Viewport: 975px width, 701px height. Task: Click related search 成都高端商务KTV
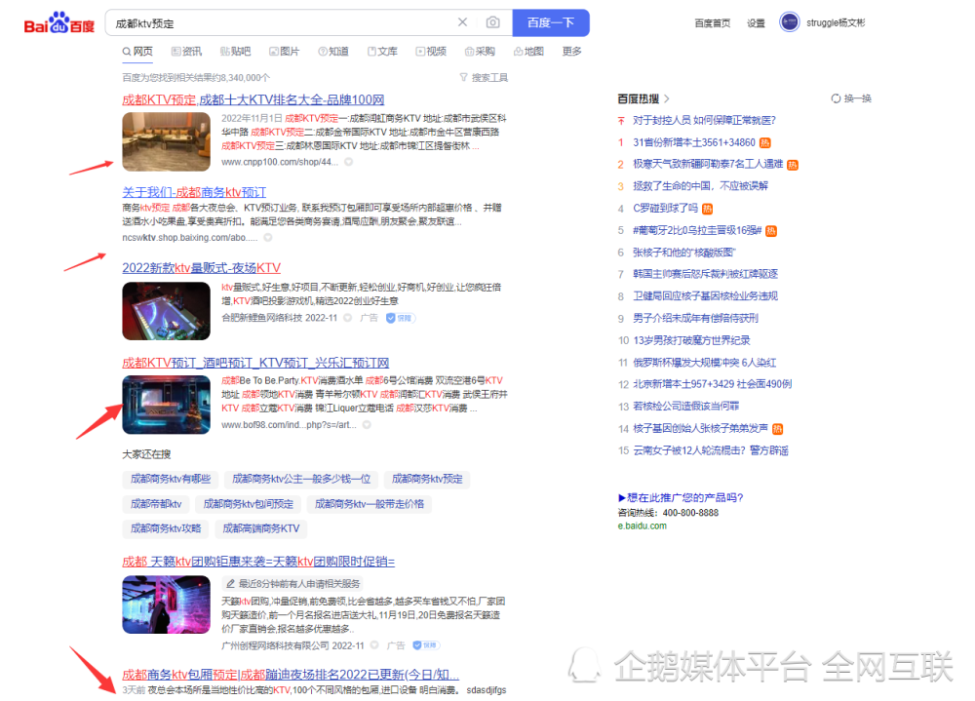261,528
